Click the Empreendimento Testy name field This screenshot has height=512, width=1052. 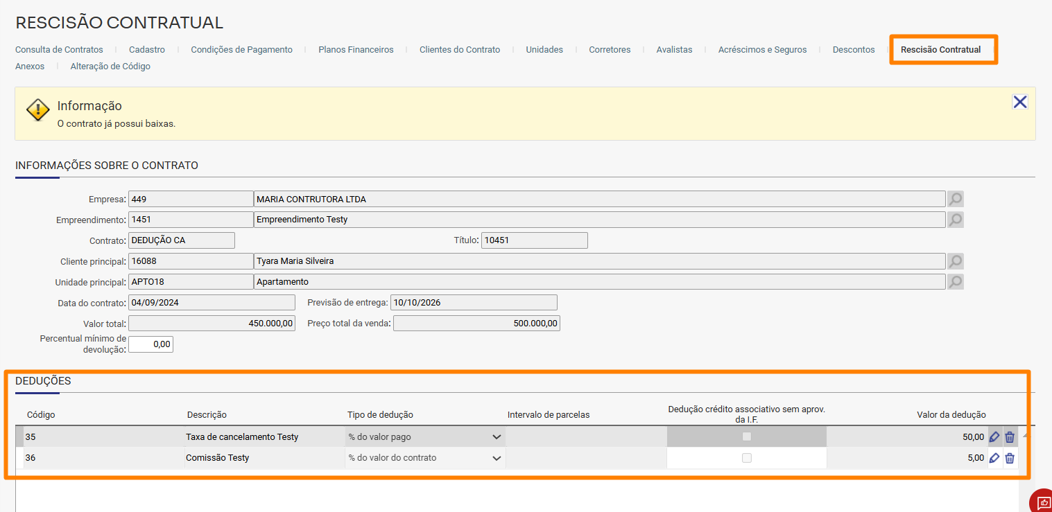599,220
